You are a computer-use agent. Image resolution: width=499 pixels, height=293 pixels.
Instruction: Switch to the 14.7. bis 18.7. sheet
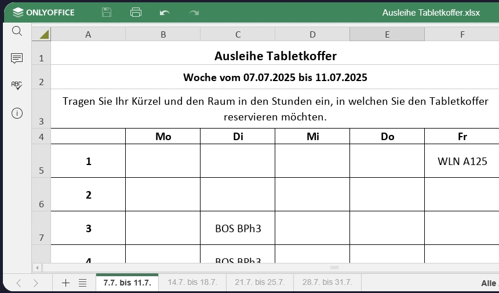192,283
